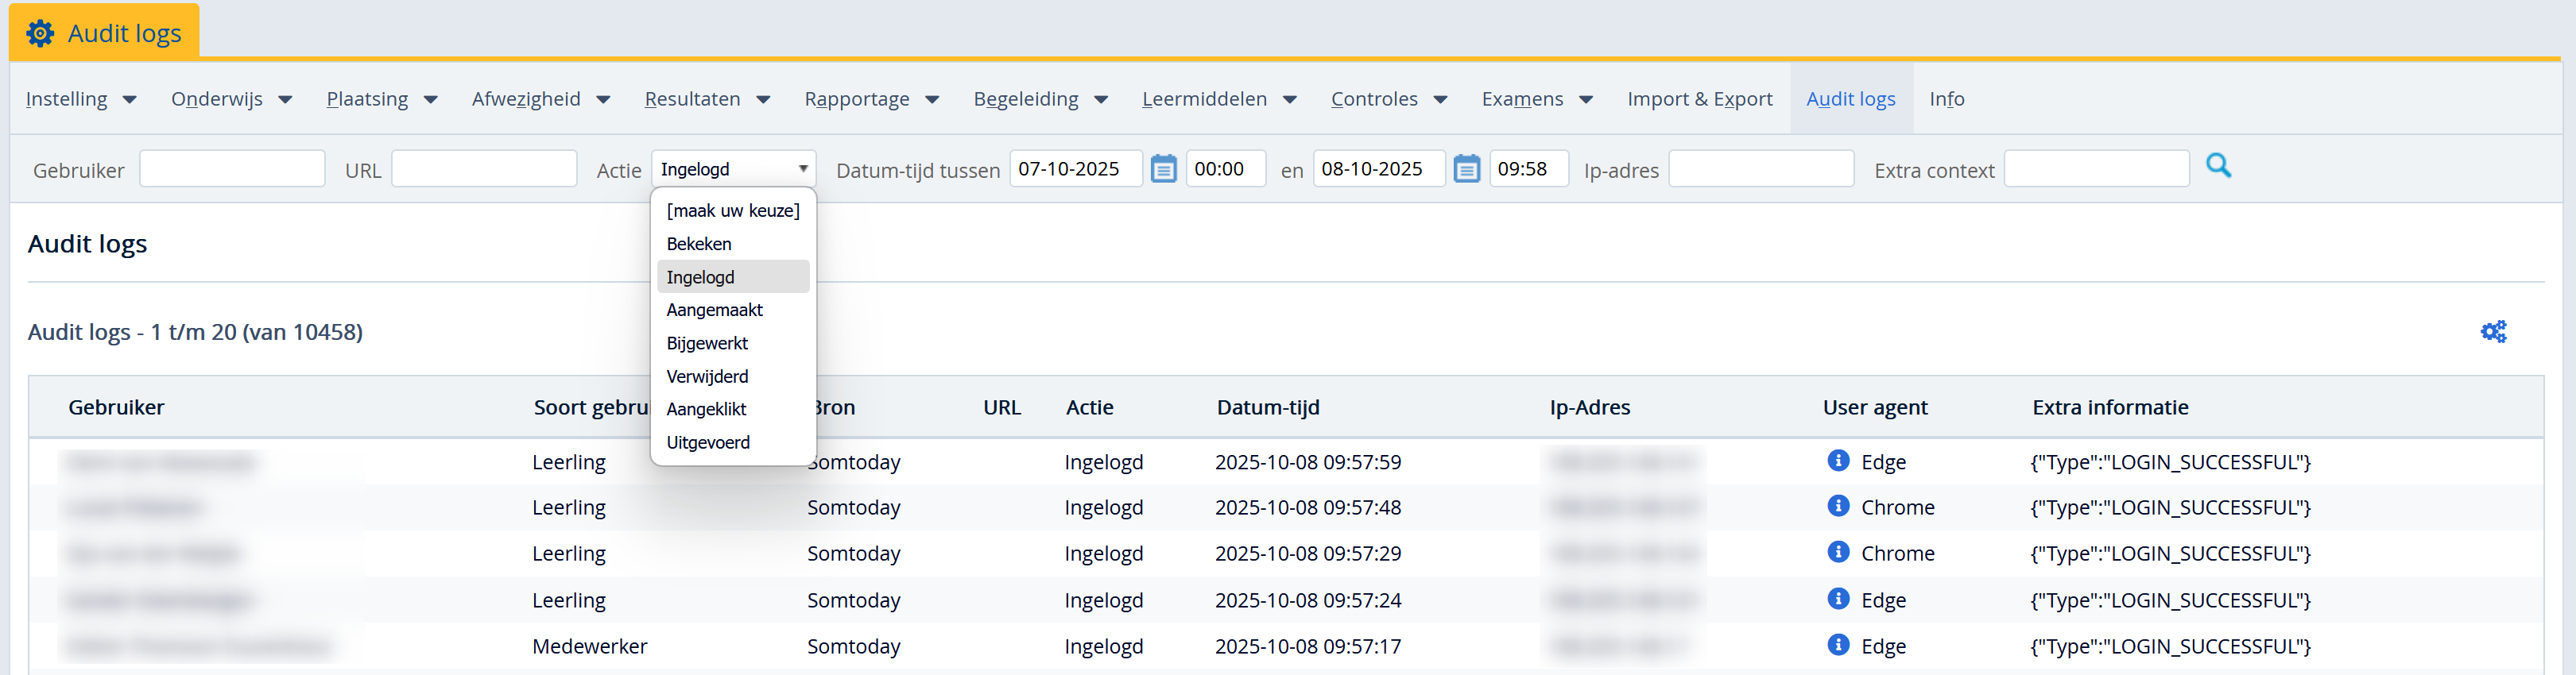Open the start date calendar picker
2576x675 pixels.
1163,168
